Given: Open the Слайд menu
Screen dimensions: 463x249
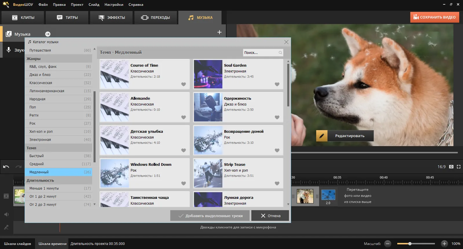Looking at the screenshot, I should [x=94, y=5].
